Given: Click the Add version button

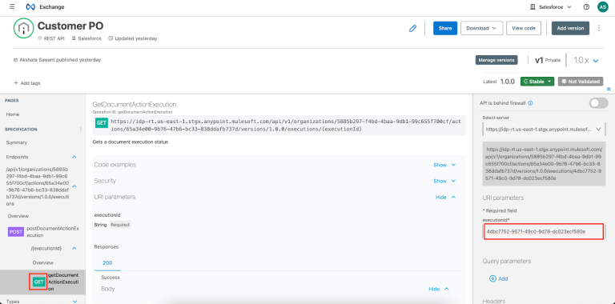Looking at the screenshot, I should pos(570,28).
